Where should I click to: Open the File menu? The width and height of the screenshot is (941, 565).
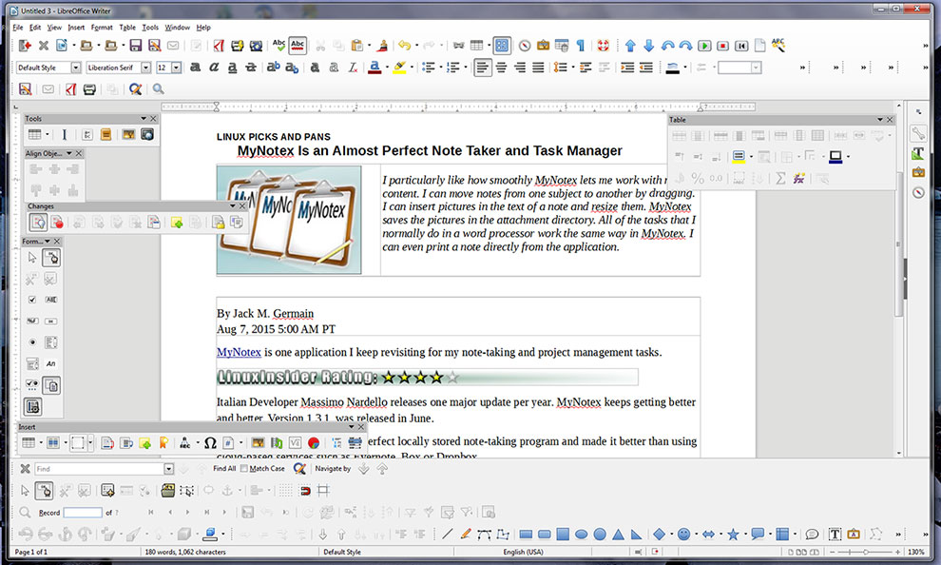point(18,27)
